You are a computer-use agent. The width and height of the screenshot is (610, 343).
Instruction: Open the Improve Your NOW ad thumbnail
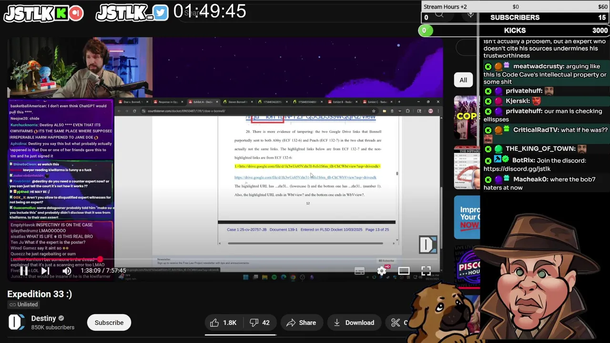coord(467,217)
